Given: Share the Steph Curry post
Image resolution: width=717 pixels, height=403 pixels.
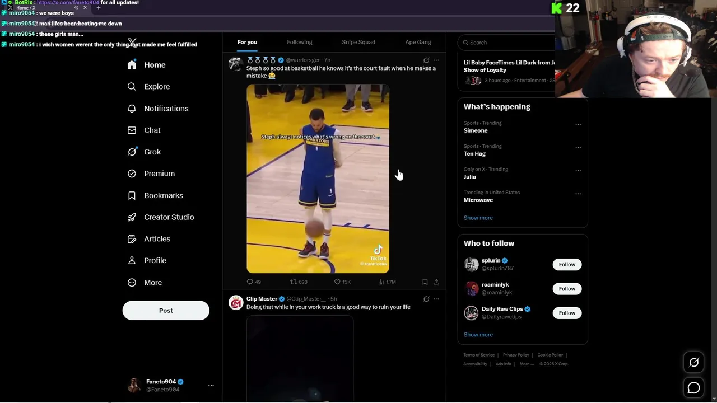Looking at the screenshot, I should pyautogui.click(x=436, y=282).
